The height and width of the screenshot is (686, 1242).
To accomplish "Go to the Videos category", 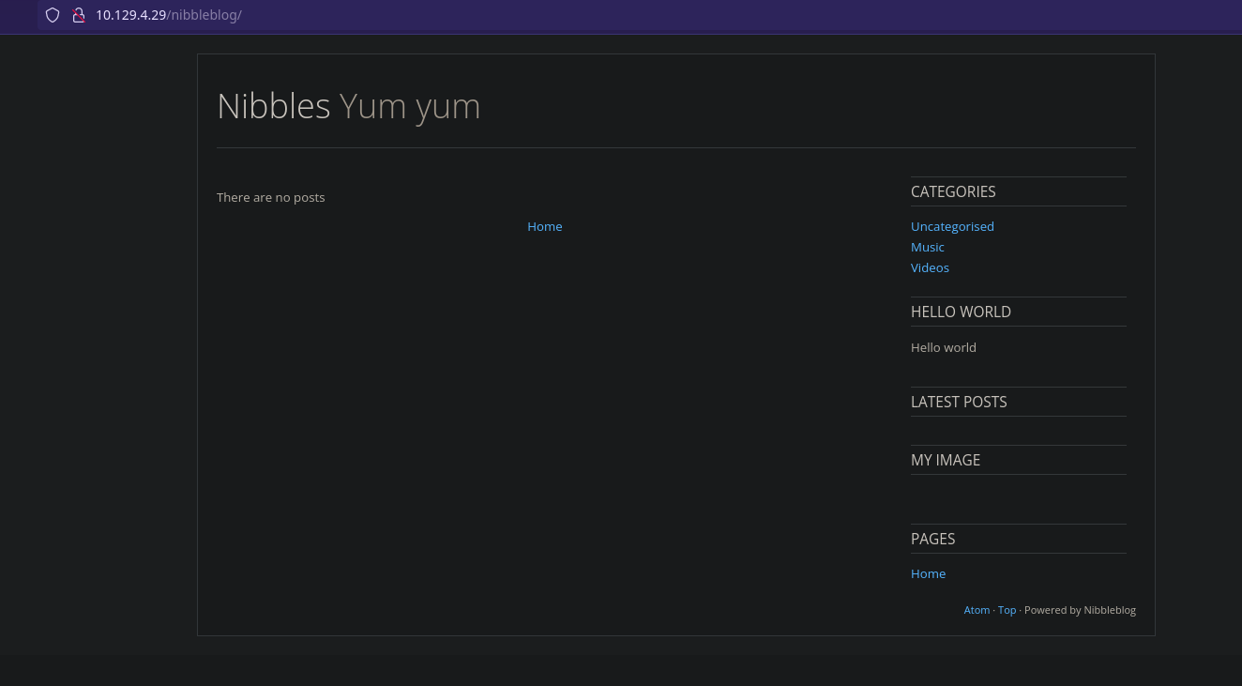I will coord(930,267).
